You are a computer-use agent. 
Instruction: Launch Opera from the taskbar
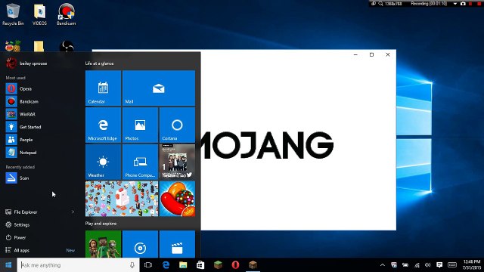235,265
